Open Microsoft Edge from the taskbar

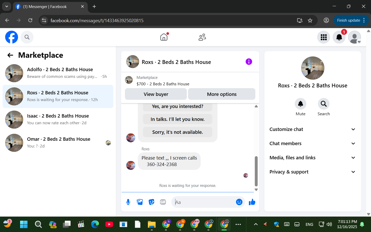pos(95,224)
